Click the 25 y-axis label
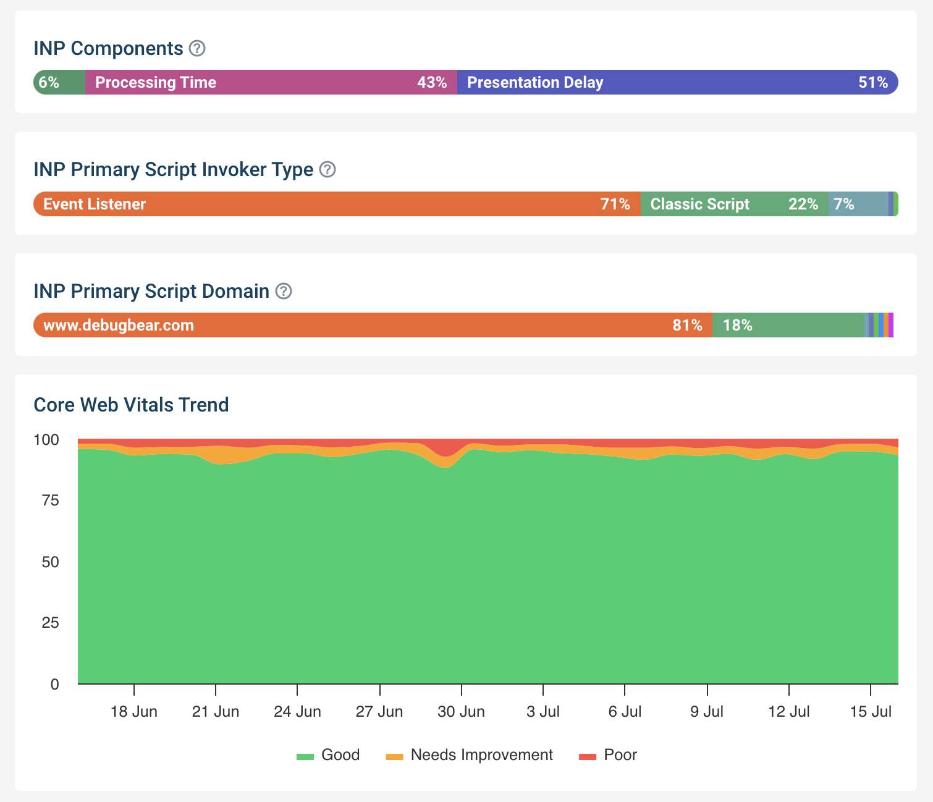 pos(51,623)
